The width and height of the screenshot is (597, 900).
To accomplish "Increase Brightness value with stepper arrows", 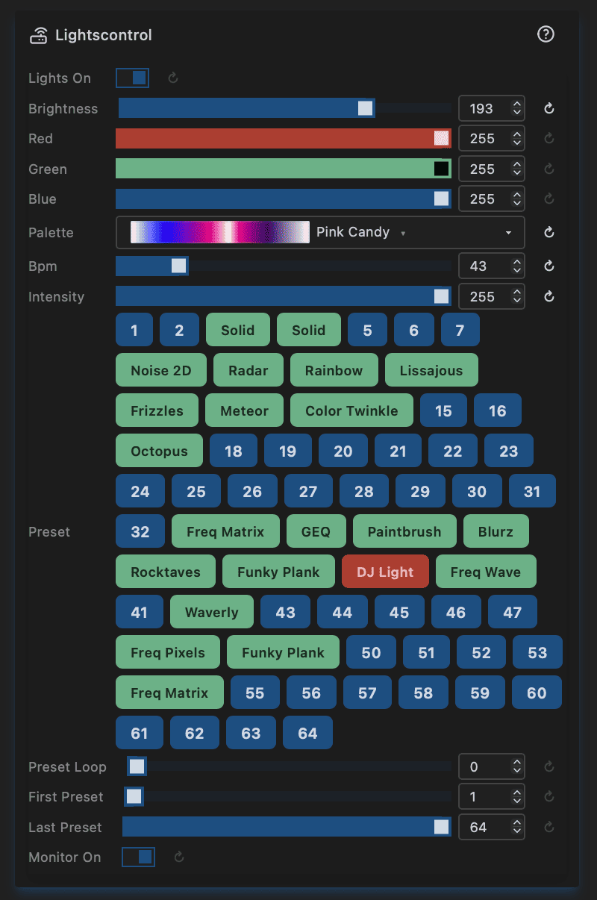I will (x=516, y=105).
